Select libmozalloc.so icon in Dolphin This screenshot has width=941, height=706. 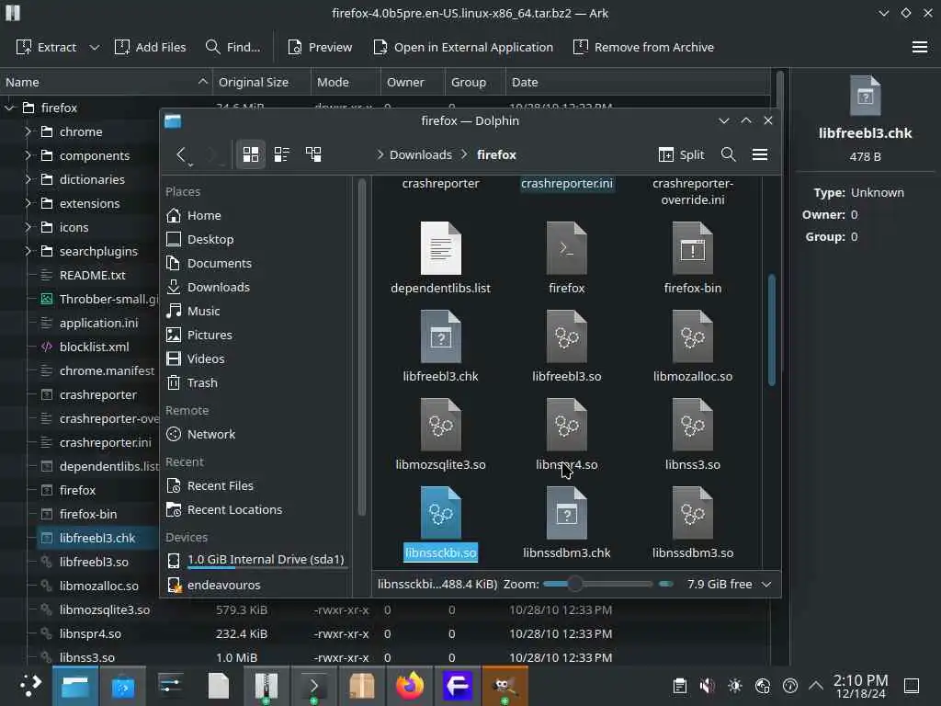(693, 336)
